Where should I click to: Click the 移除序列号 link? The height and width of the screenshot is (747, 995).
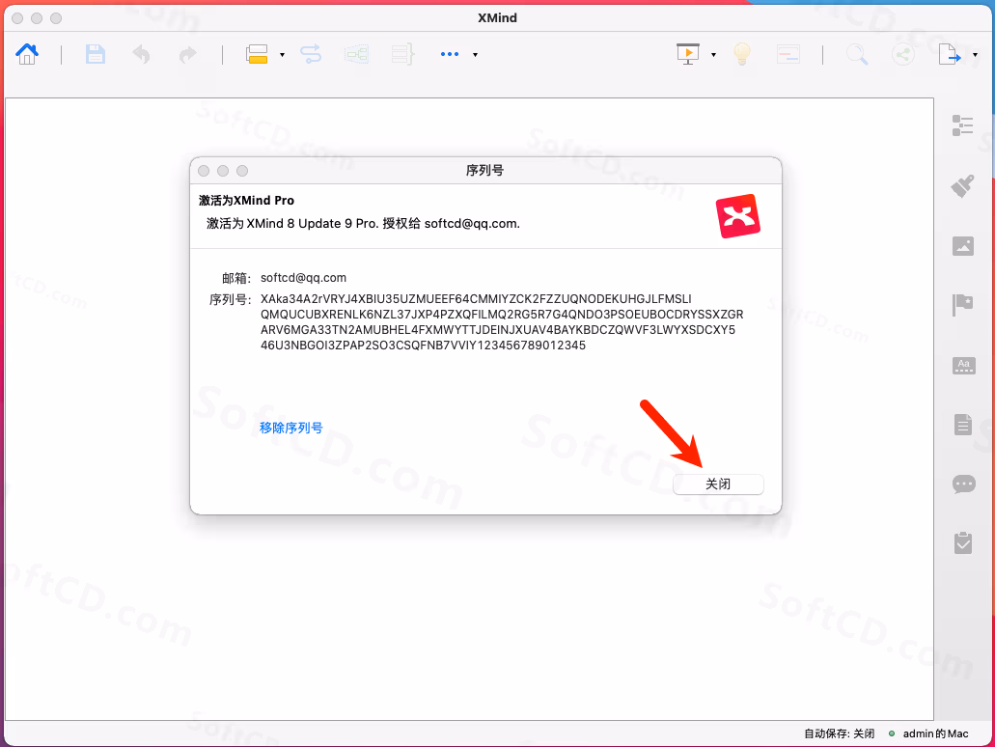[x=291, y=428]
